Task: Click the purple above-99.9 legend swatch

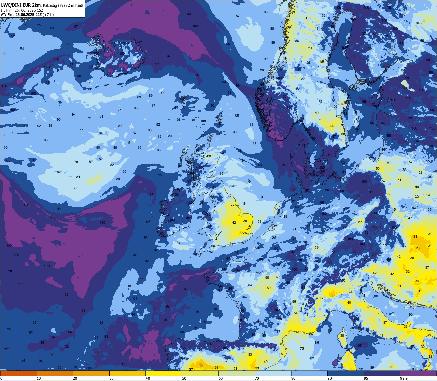Action: tap(419, 373)
